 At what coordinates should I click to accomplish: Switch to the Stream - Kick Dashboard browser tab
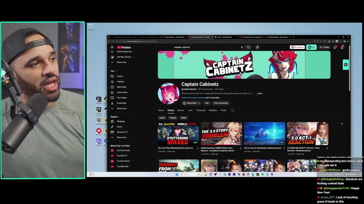[226, 37]
